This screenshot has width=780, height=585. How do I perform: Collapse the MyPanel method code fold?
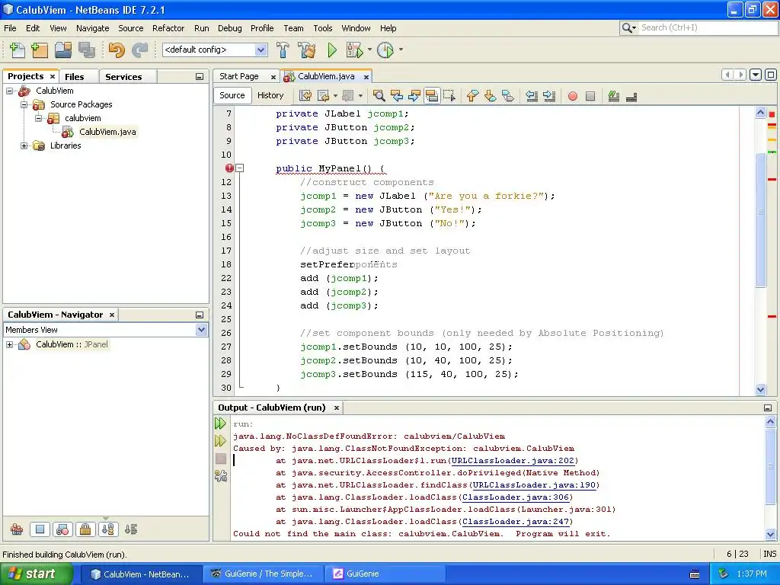[240, 168]
